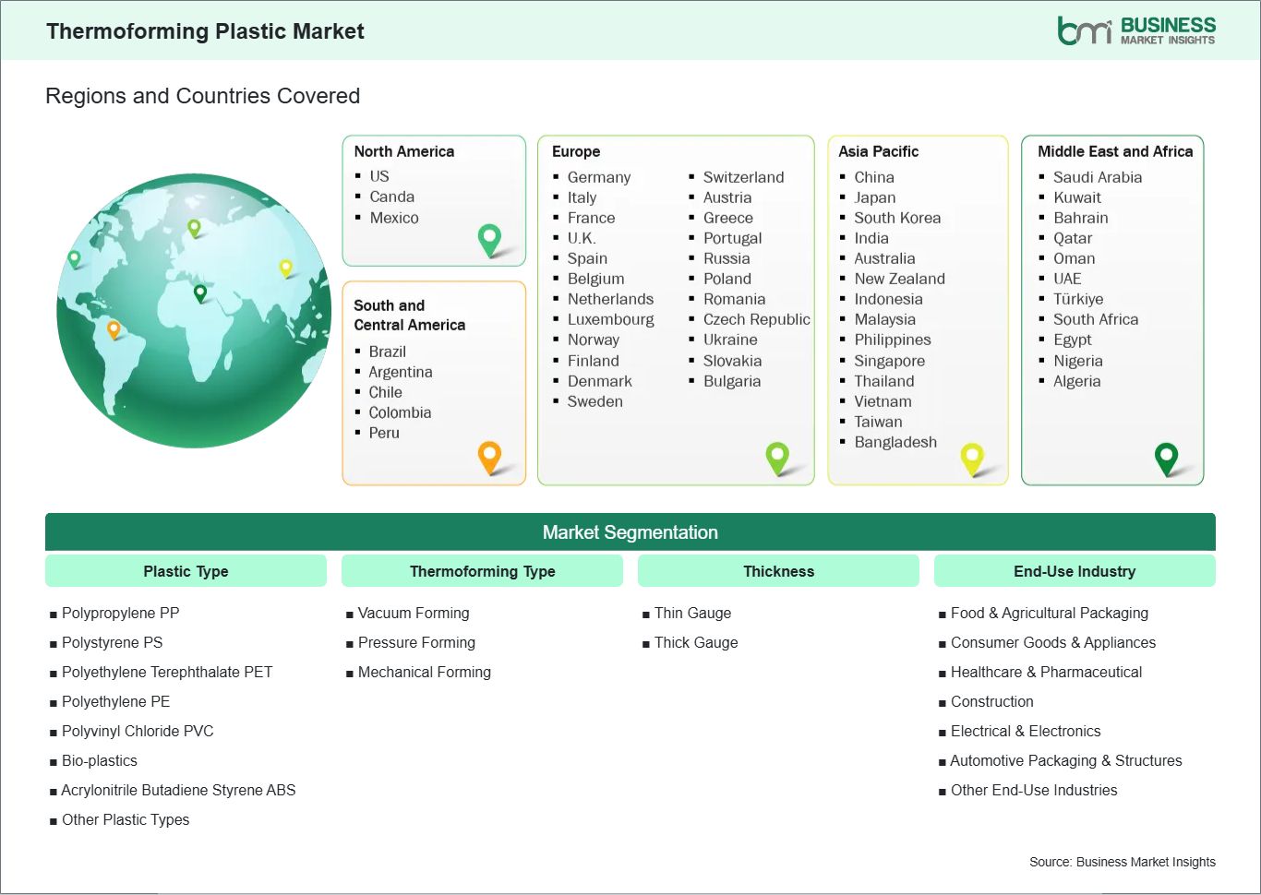1261x895 pixels.
Task: Select the End-Use Industry segment header
Action: coord(1075,571)
